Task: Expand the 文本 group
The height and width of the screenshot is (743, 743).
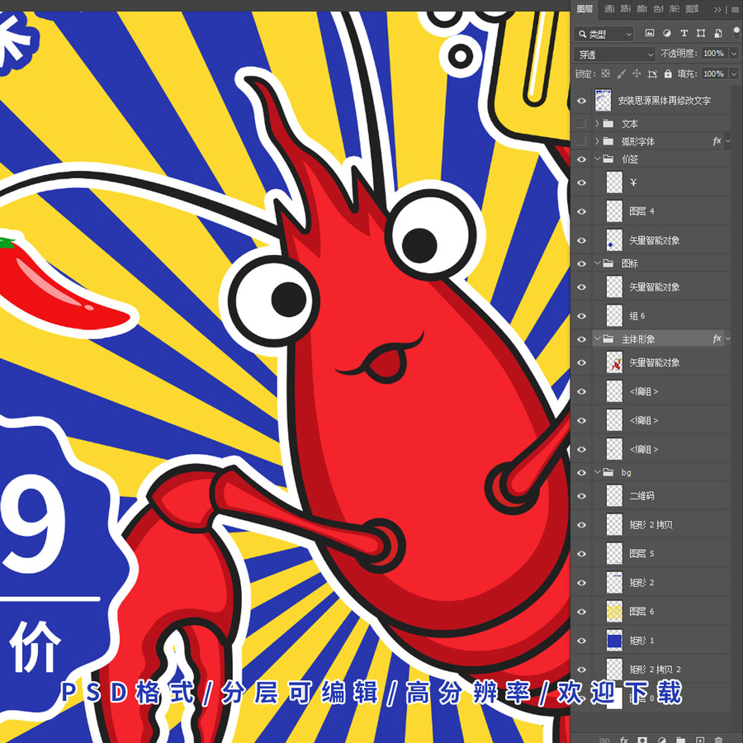Action: 597,124
